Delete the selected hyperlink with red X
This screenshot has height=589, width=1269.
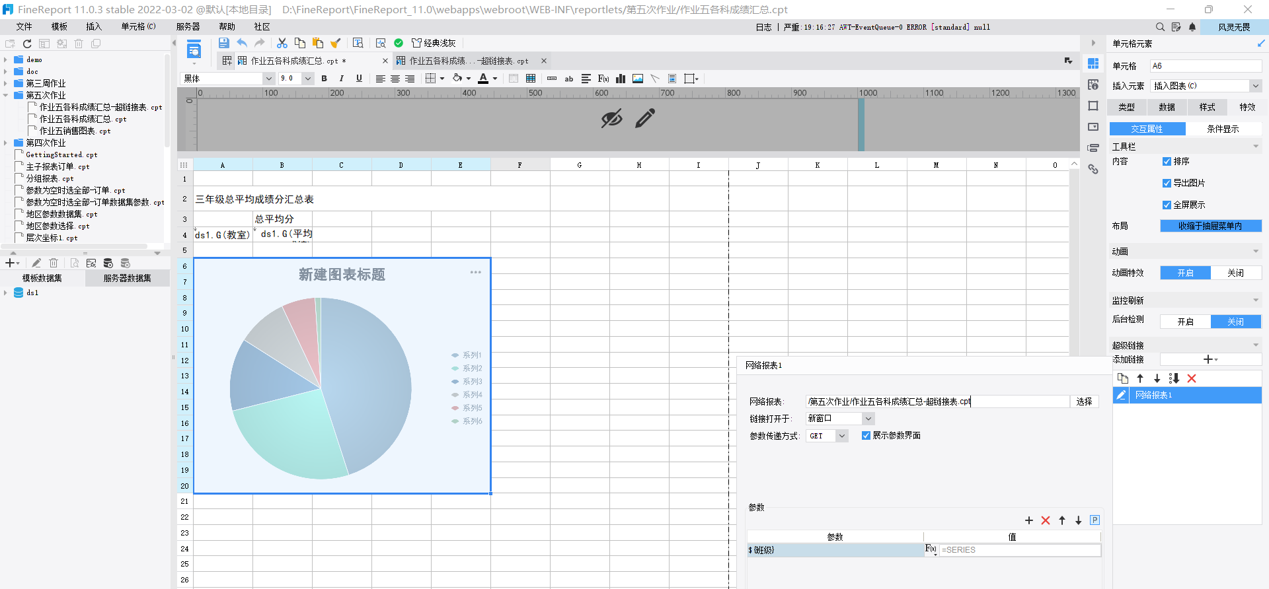tap(1192, 378)
